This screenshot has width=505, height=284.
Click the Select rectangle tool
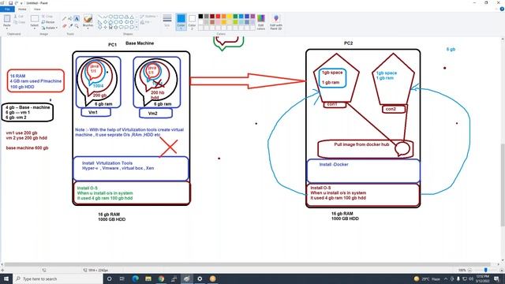click(35, 19)
